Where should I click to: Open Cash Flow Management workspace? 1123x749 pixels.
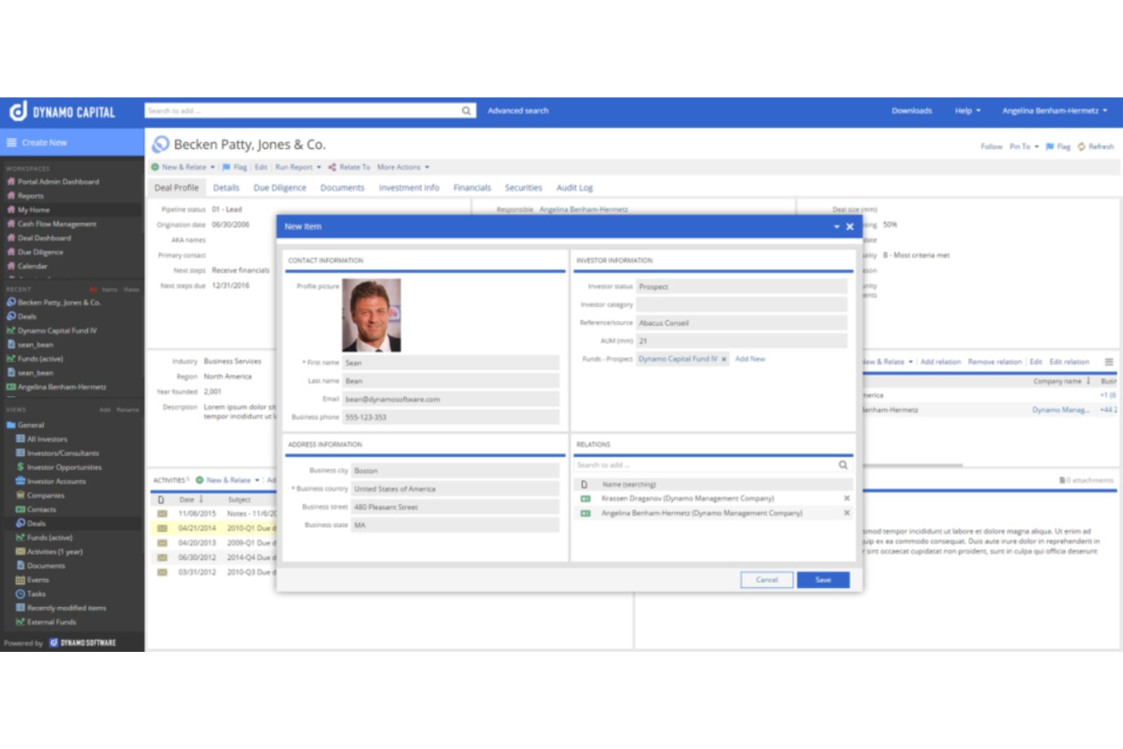point(57,225)
